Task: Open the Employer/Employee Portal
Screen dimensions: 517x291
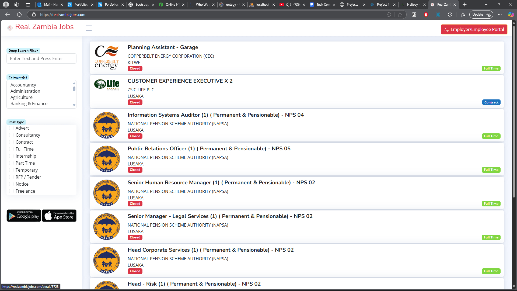Action: (x=474, y=29)
